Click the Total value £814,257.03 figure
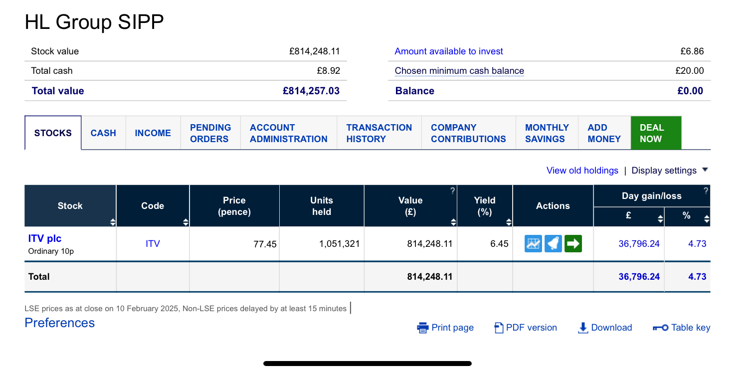 point(311,91)
